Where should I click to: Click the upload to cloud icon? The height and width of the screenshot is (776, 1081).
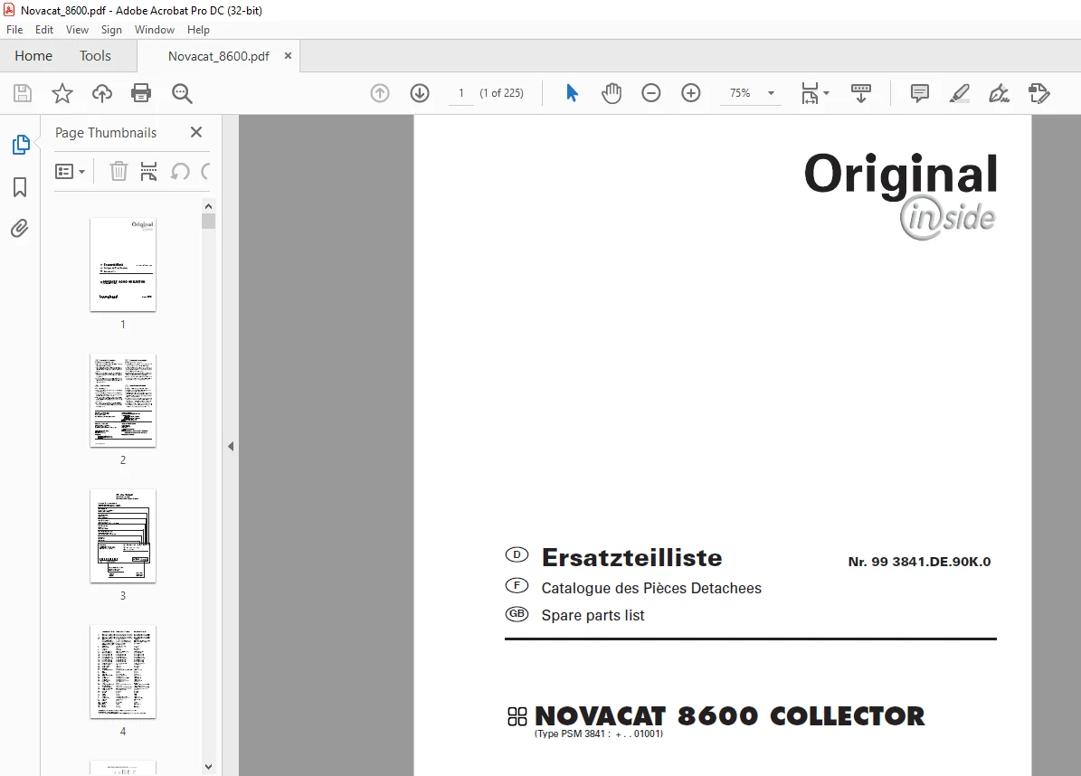click(102, 93)
